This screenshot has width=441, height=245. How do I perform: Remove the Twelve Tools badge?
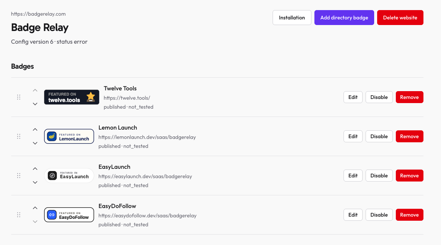click(410, 97)
